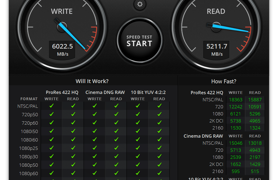278x180 pixels.
Task: Click the write speed 6022.5 MB/s readout
Action: (x=62, y=50)
